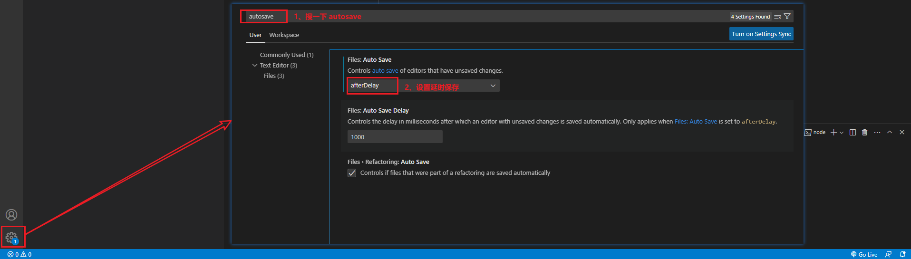The image size is (911, 259).
Task: Select Files (3) in the settings tree
Action: [274, 76]
